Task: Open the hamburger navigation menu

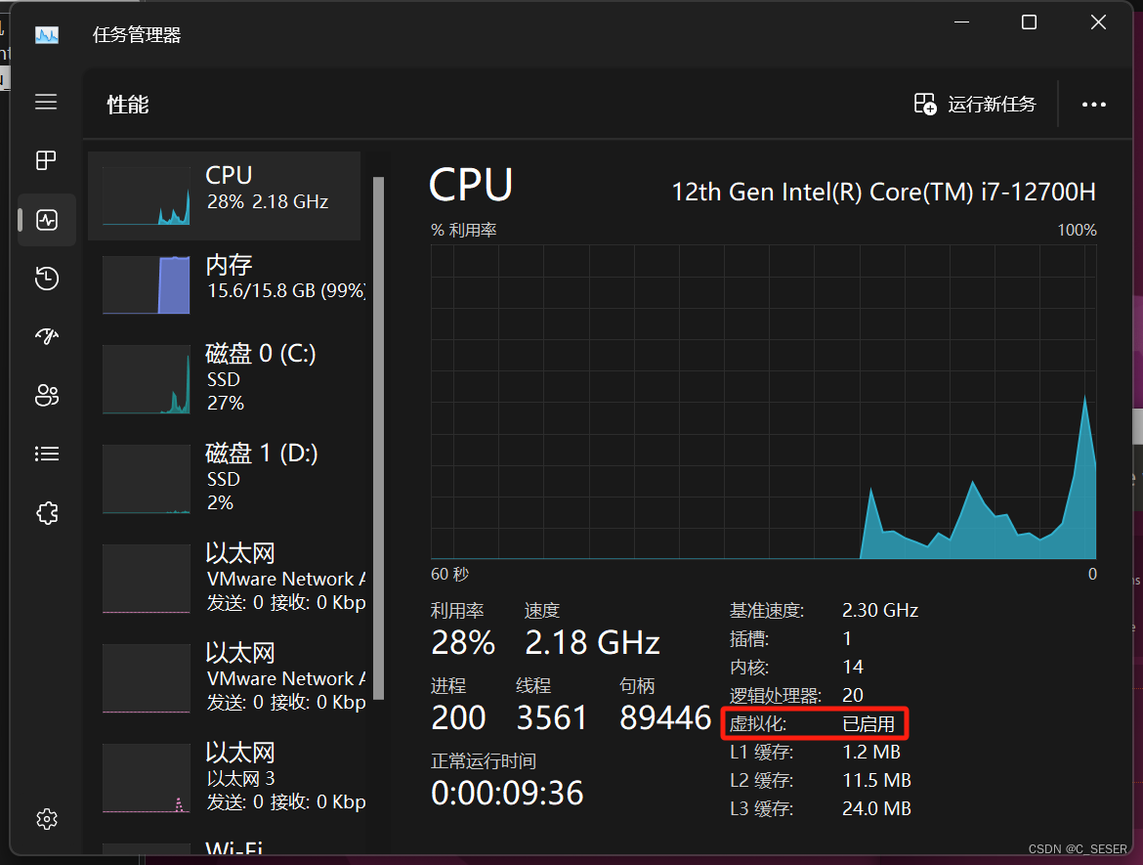Action: (46, 102)
